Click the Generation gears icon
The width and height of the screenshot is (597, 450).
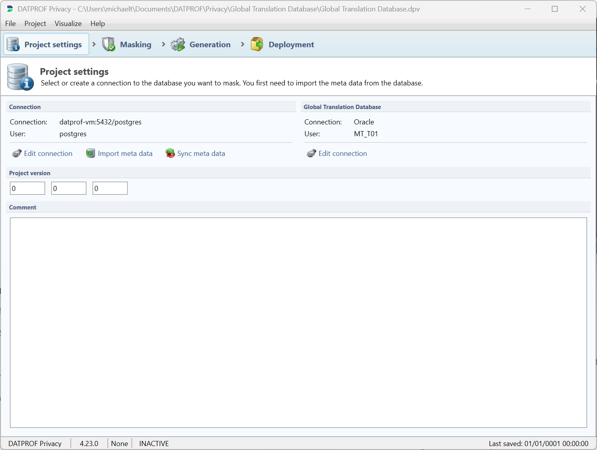pyautogui.click(x=178, y=44)
